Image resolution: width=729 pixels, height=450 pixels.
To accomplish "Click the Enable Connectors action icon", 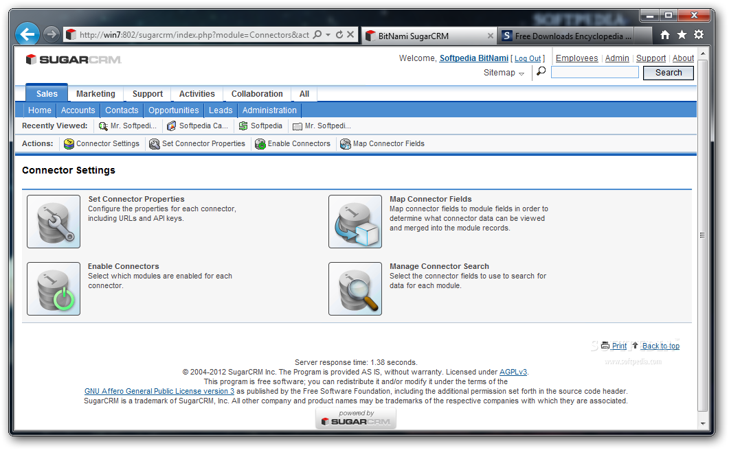I will coord(260,144).
